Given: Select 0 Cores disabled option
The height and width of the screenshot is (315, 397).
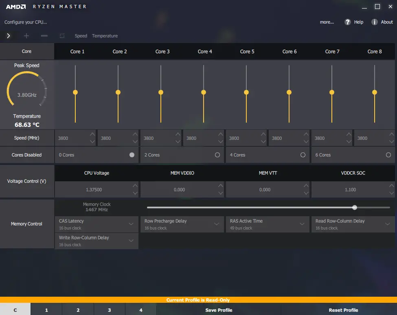Looking at the screenshot, I should click(132, 155).
